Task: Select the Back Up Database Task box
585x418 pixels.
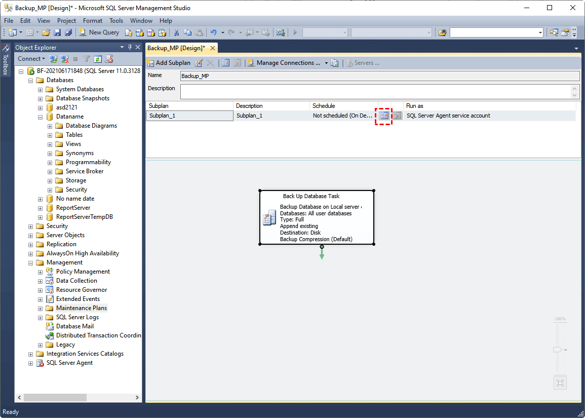Action: 317,217
